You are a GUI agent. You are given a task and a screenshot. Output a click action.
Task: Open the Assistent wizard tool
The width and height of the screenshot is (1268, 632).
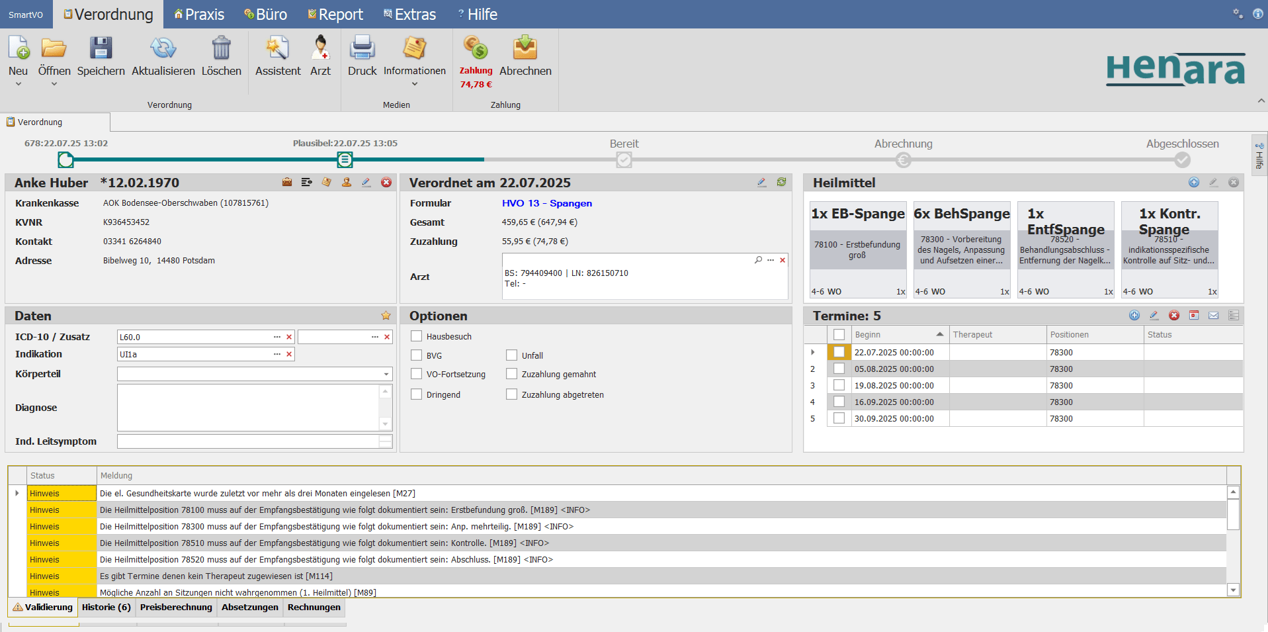(x=277, y=48)
